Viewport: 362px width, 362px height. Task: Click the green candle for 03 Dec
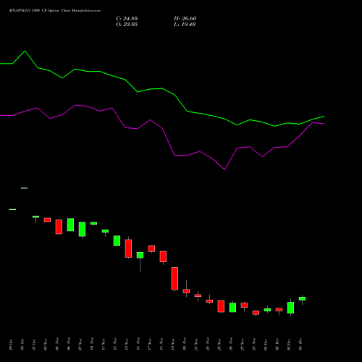(290, 308)
